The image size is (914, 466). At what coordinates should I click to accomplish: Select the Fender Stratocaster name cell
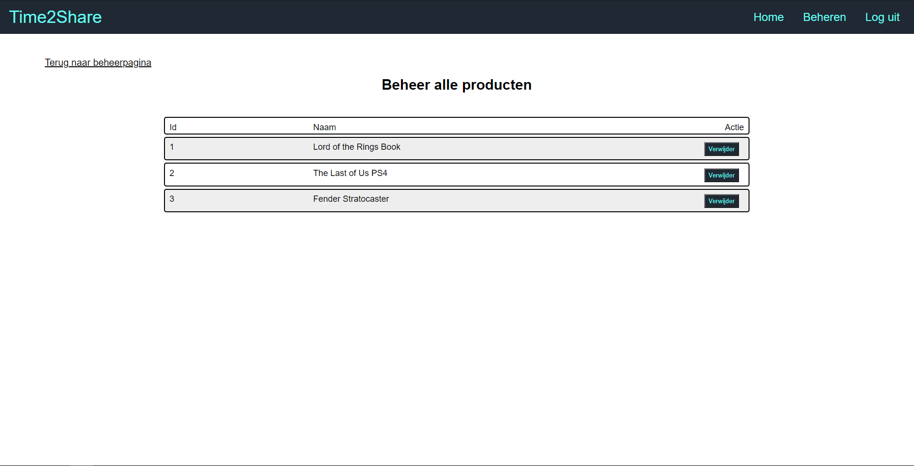tap(351, 199)
